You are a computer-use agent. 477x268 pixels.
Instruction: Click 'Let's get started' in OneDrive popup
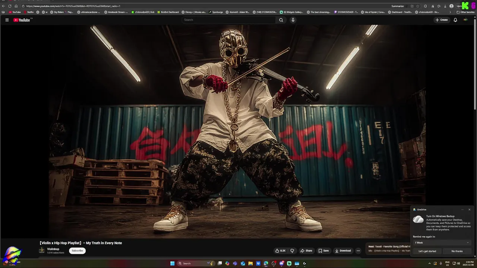427,251
